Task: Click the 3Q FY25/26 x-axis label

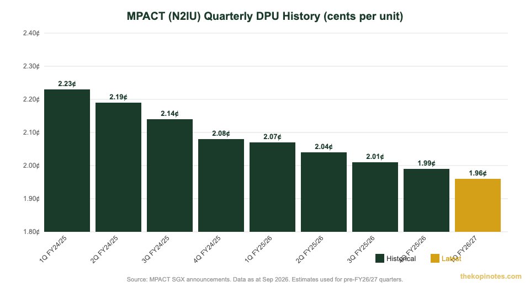Action: 361,249
